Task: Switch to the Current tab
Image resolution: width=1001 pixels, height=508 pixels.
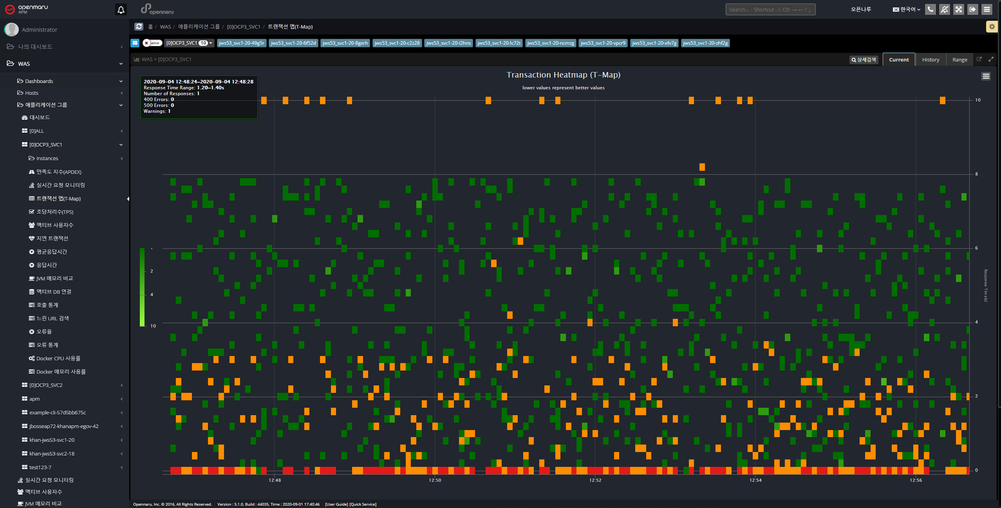Action: pyautogui.click(x=899, y=60)
